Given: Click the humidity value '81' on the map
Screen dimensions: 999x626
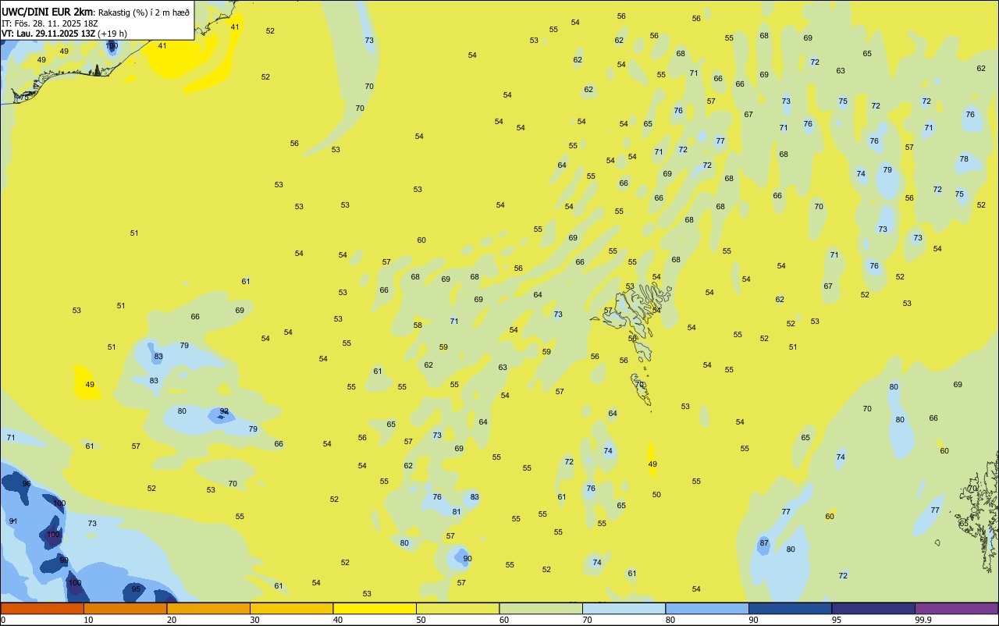Looking at the screenshot, I should coord(457,512).
